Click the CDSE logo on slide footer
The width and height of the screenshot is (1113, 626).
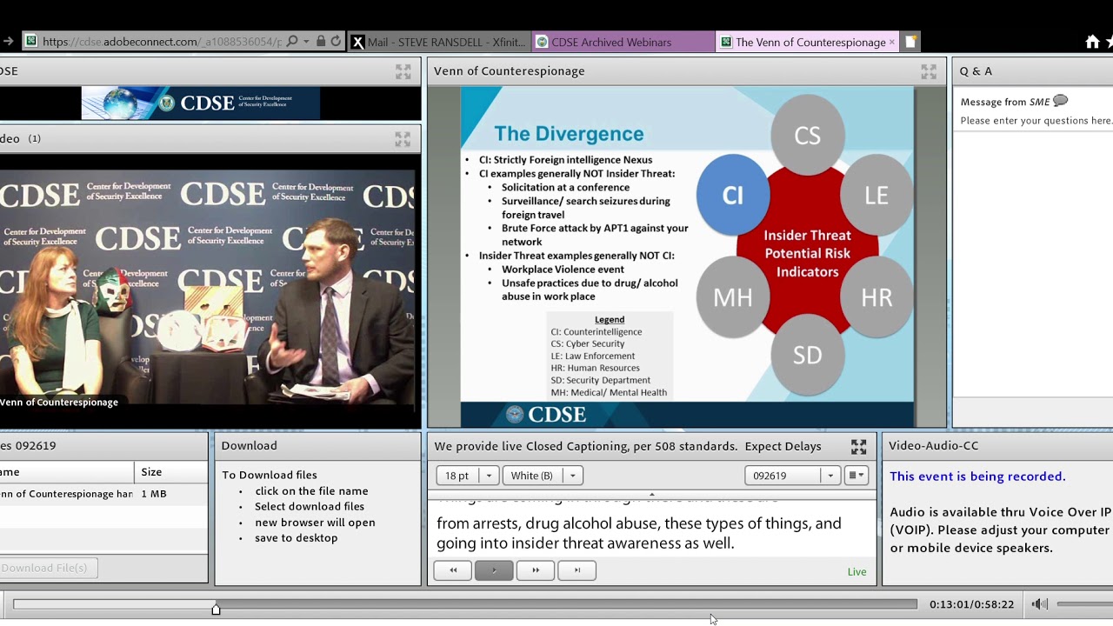546,415
